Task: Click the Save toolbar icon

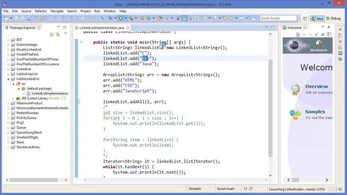Action: [17, 18]
